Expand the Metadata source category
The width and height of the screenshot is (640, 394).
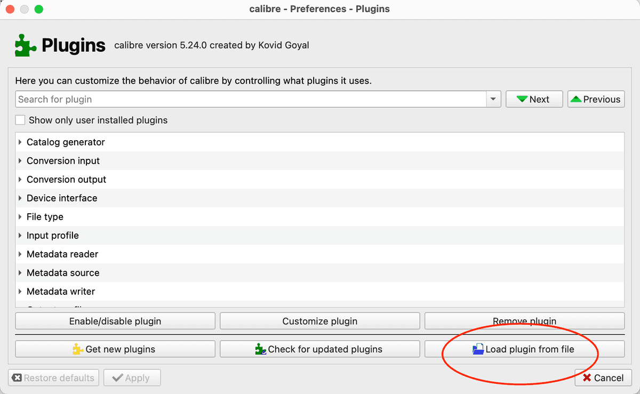[x=20, y=272]
